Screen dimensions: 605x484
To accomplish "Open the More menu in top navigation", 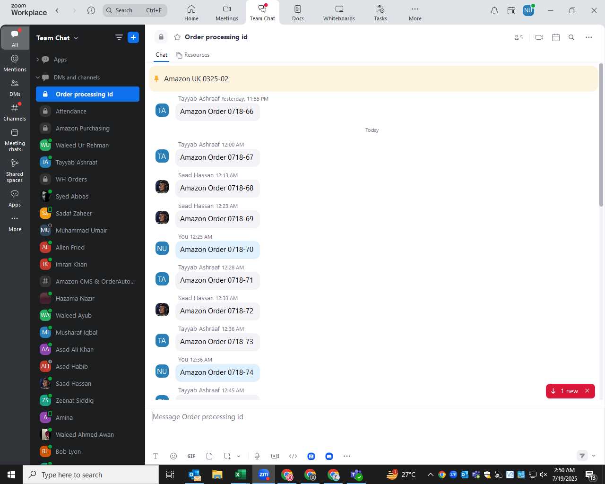I will tap(415, 13).
